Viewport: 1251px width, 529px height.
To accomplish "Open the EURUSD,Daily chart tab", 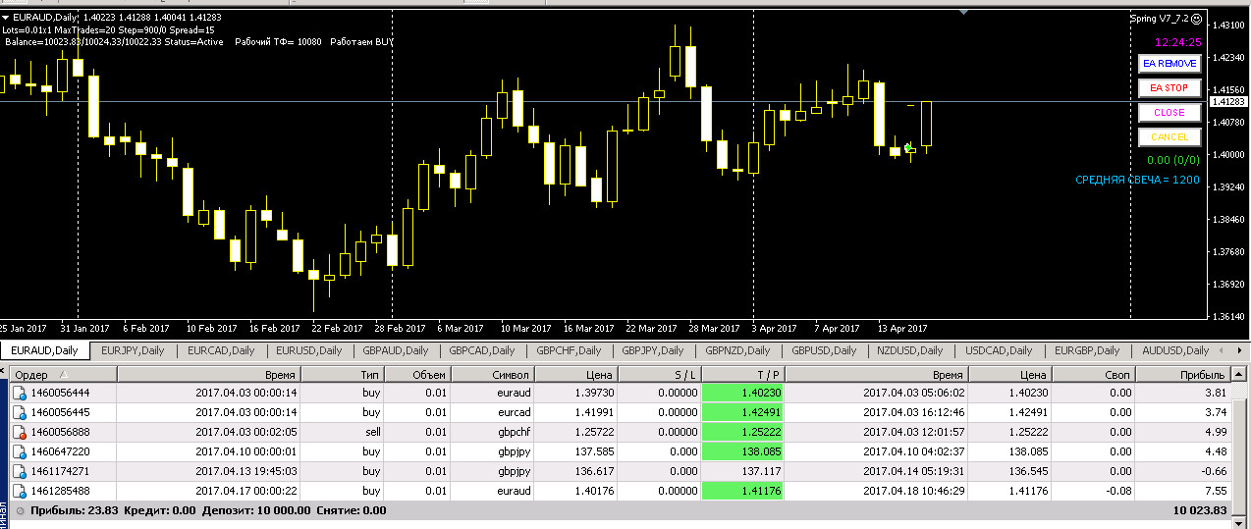I will pos(308,350).
